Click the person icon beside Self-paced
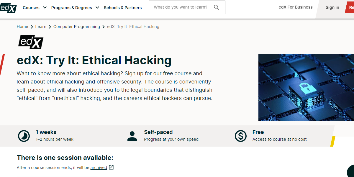This screenshot has width=354, height=177. coord(132,136)
